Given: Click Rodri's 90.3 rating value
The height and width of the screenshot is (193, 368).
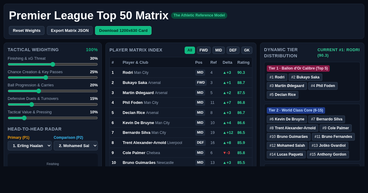Looking at the screenshot, I should tap(241, 73).
